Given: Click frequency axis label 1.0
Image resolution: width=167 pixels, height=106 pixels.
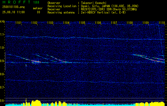Looking at the screenshot, I should point(2,48).
